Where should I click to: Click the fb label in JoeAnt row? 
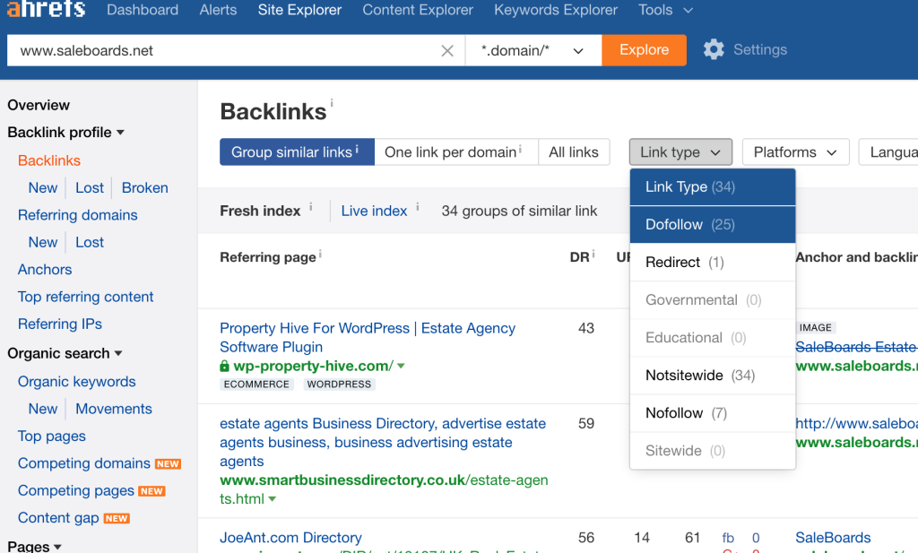[728, 538]
